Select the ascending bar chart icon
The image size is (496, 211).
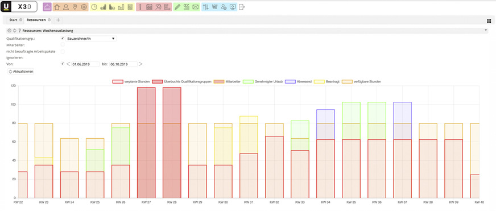(x=103, y=7)
